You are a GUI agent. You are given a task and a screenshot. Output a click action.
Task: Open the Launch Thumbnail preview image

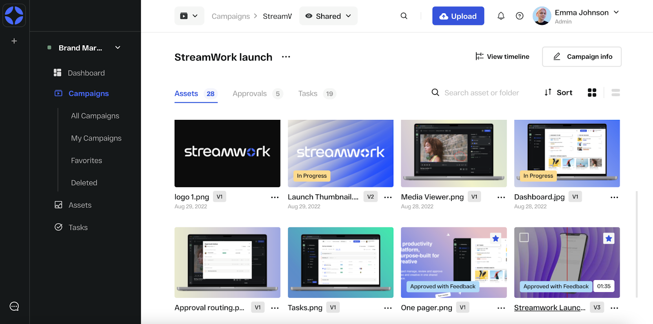coord(340,153)
